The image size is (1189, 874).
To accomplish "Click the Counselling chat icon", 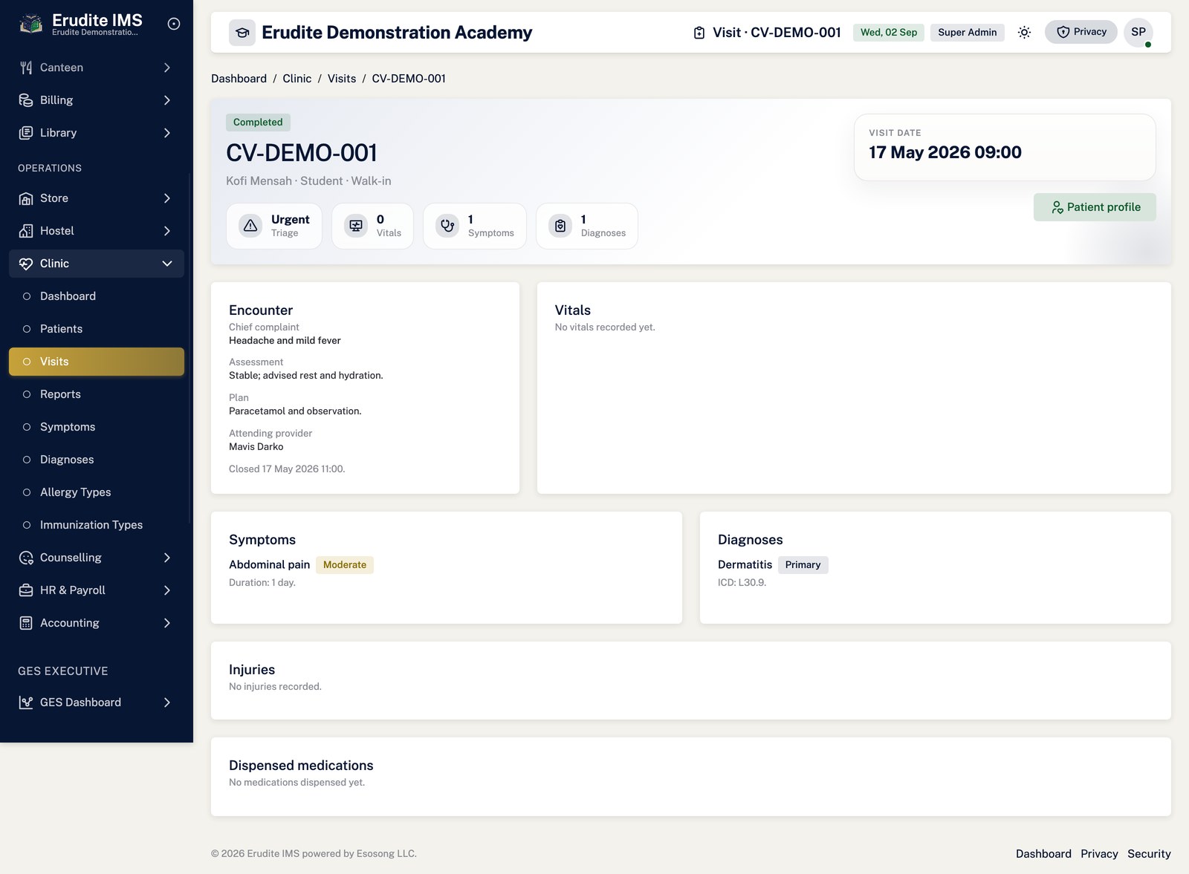I will pos(26,558).
